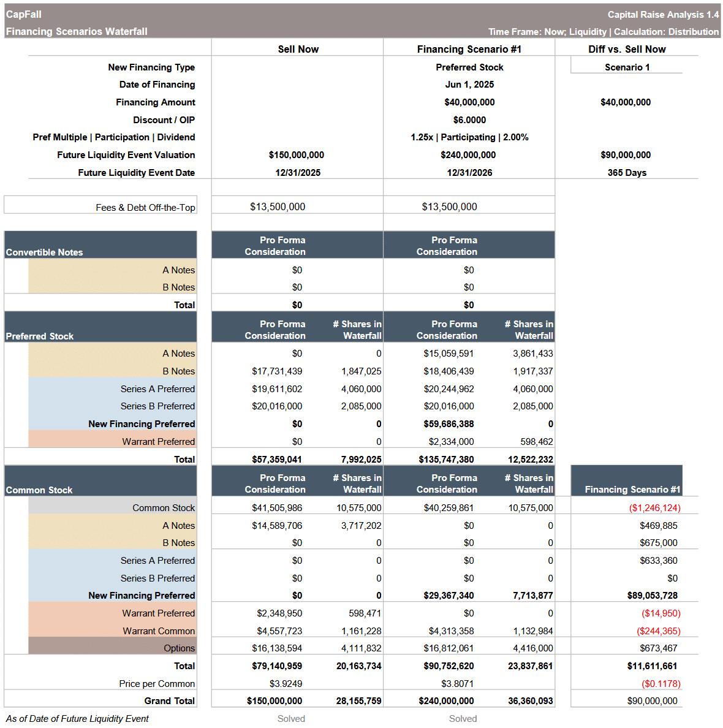Image resolution: width=723 pixels, height=728 pixels.
Task: Click preferred scenario total $135,747,380
Action: tap(446, 460)
